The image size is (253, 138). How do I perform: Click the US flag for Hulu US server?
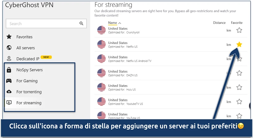(x=101, y=87)
